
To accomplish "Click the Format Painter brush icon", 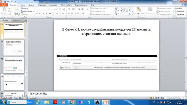I will tap(9, 14).
